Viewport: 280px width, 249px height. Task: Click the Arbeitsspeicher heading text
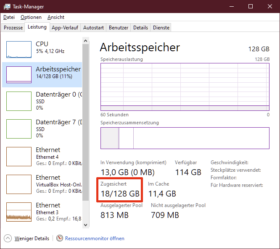tap(140, 47)
